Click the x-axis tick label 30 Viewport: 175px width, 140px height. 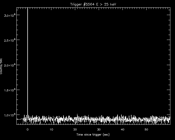(x=99, y=130)
